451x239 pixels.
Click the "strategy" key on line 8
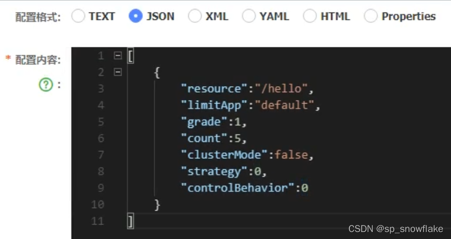pos(214,172)
